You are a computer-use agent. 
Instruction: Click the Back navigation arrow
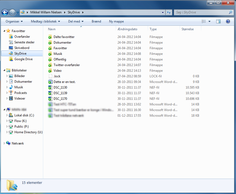pyautogui.click(x=5, y=12)
